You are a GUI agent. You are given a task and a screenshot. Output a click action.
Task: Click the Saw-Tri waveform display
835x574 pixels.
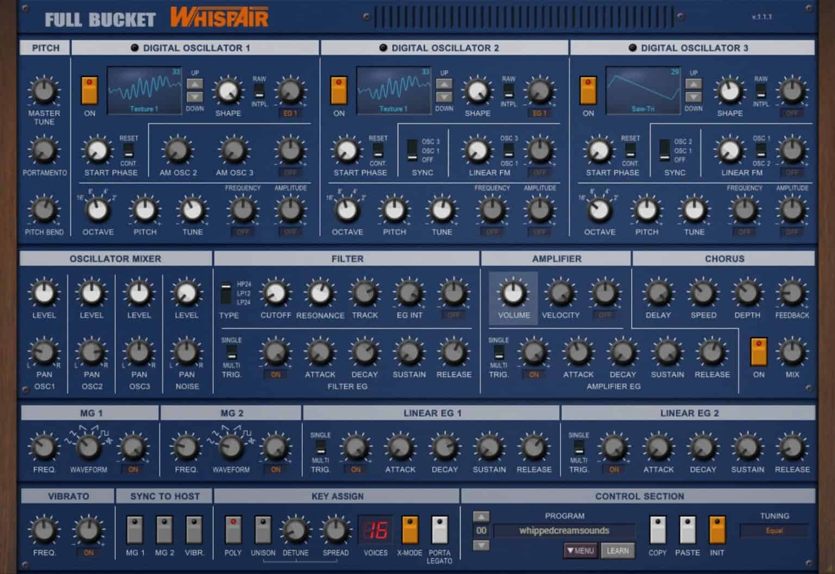(x=643, y=90)
